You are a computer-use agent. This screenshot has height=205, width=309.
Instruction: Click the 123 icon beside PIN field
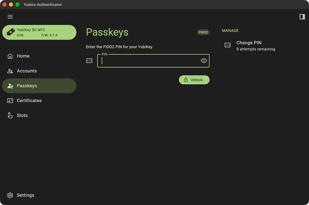tap(89, 61)
